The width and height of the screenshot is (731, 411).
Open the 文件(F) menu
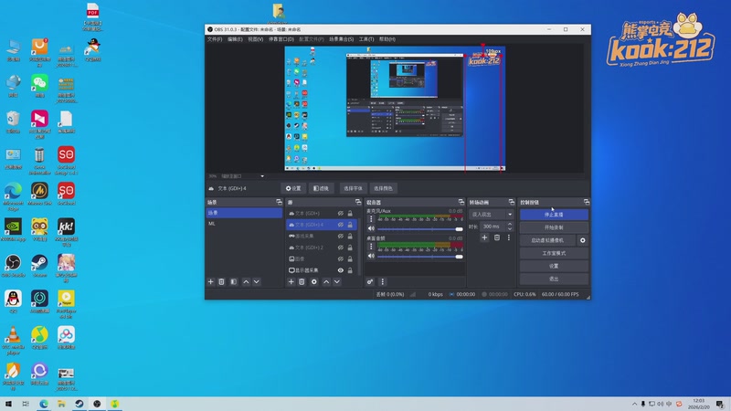(215, 39)
